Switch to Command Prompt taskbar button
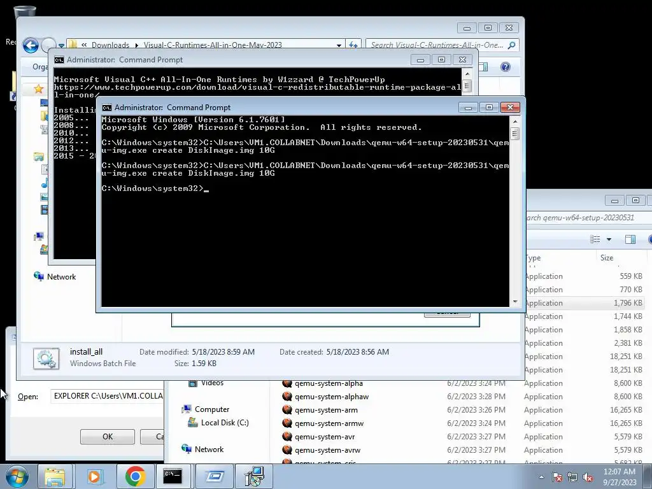 tap(173, 476)
